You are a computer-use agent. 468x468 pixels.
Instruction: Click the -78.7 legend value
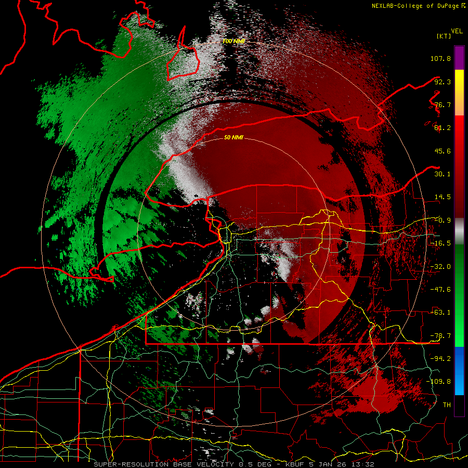[440, 336]
